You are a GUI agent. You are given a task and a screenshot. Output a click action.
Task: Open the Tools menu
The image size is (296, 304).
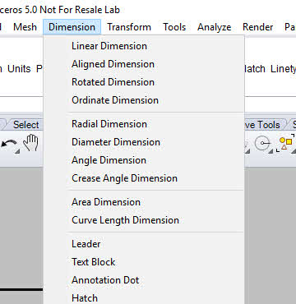[174, 27]
